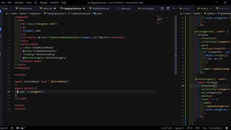Click the Split Editor icon

pyautogui.click(x=168, y=8)
